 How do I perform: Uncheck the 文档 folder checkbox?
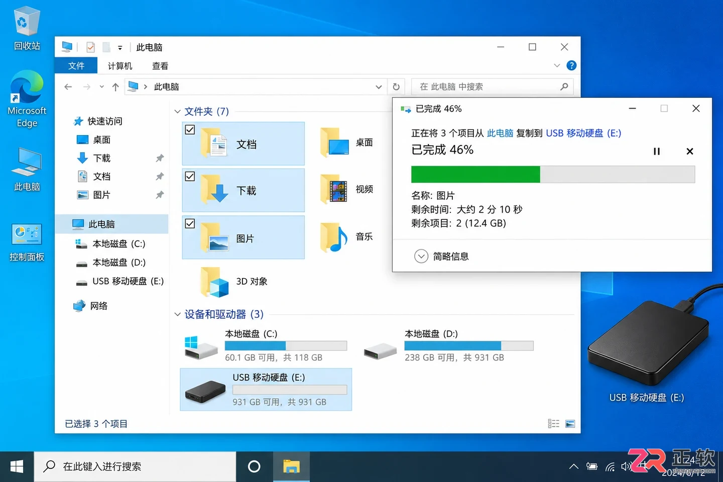click(x=190, y=130)
